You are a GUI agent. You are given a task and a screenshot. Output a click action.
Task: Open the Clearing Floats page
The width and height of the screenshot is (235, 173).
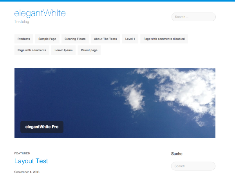point(75,39)
